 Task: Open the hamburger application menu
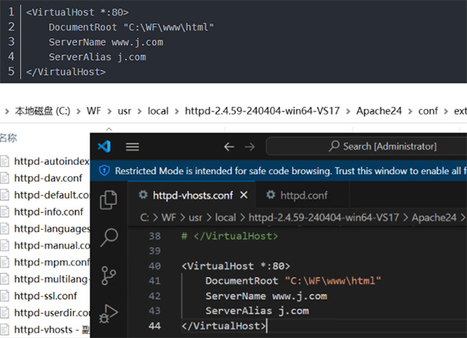[x=132, y=146]
